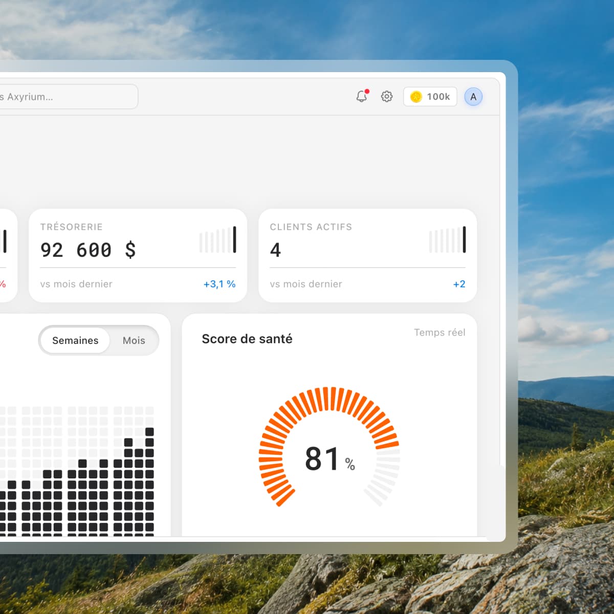Click the TRÉSORERIE card label

click(72, 227)
